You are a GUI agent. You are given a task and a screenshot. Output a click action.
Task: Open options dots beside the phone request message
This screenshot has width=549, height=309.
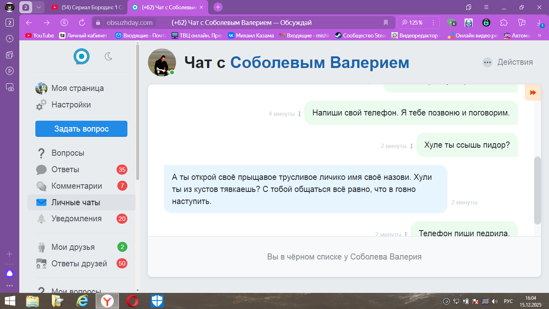[299, 114]
